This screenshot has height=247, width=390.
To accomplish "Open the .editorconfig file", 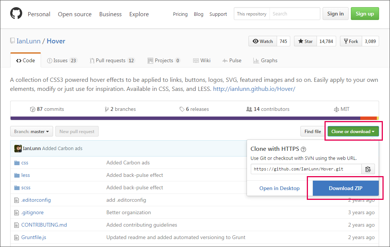I will click(36, 200).
